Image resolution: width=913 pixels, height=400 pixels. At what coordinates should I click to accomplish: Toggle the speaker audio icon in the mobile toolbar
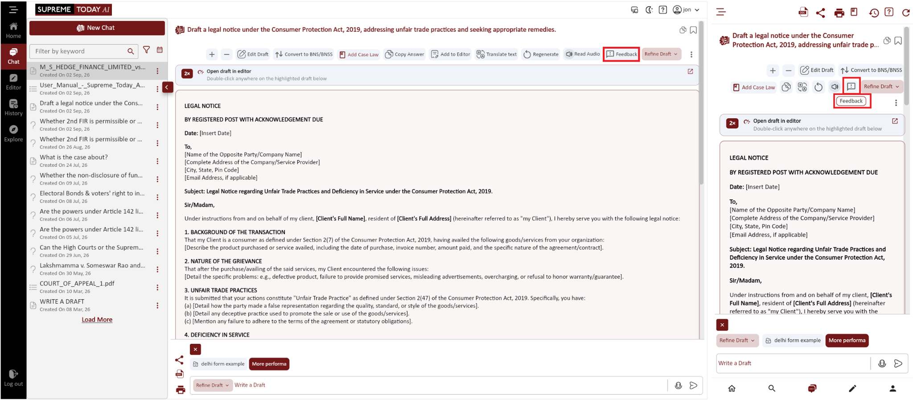[x=835, y=87]
